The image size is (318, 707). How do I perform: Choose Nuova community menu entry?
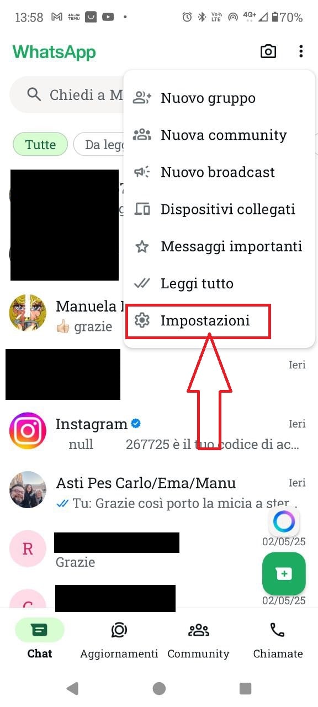[x=219, y=135]
